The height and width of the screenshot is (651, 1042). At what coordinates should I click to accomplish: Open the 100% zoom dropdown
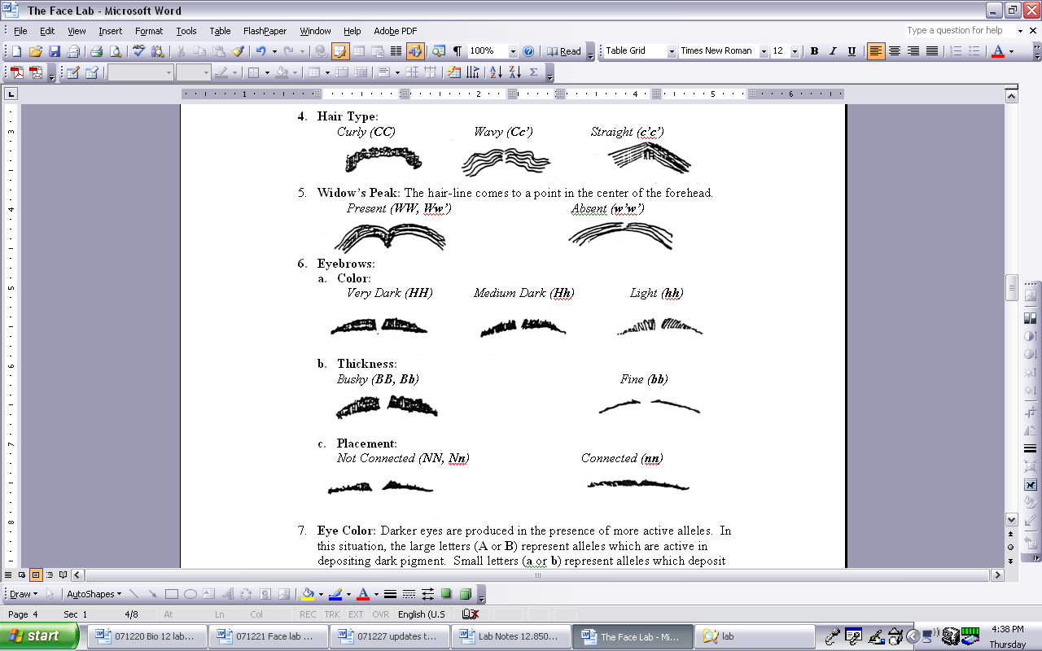pyautogui.click(x=513, y=51)
